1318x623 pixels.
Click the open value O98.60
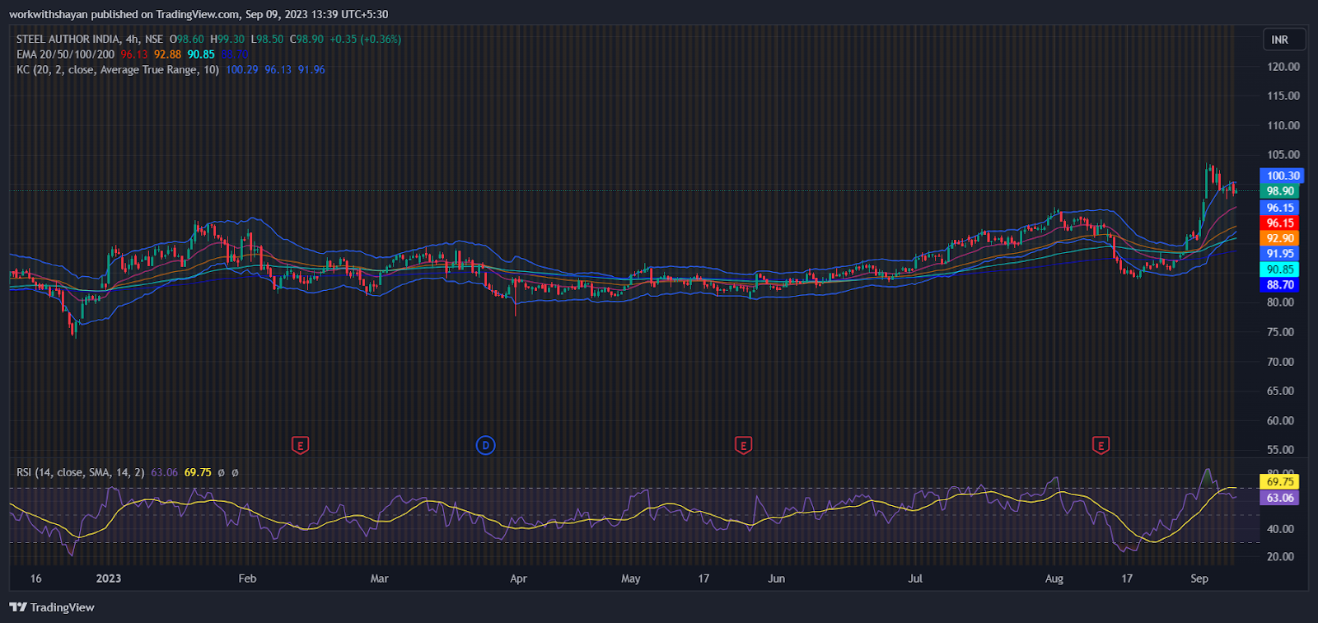point(187,39)
